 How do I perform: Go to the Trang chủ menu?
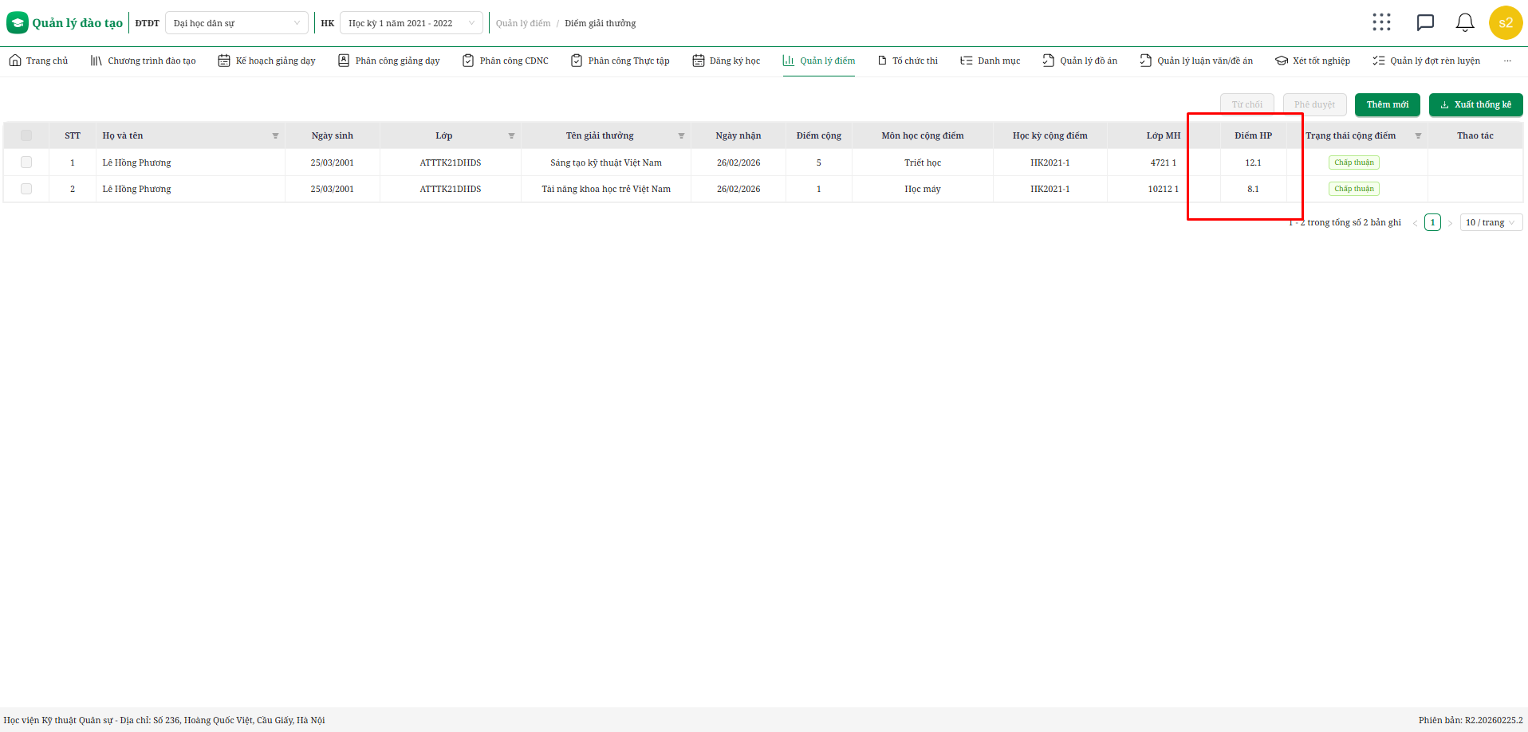coord(38,61)
